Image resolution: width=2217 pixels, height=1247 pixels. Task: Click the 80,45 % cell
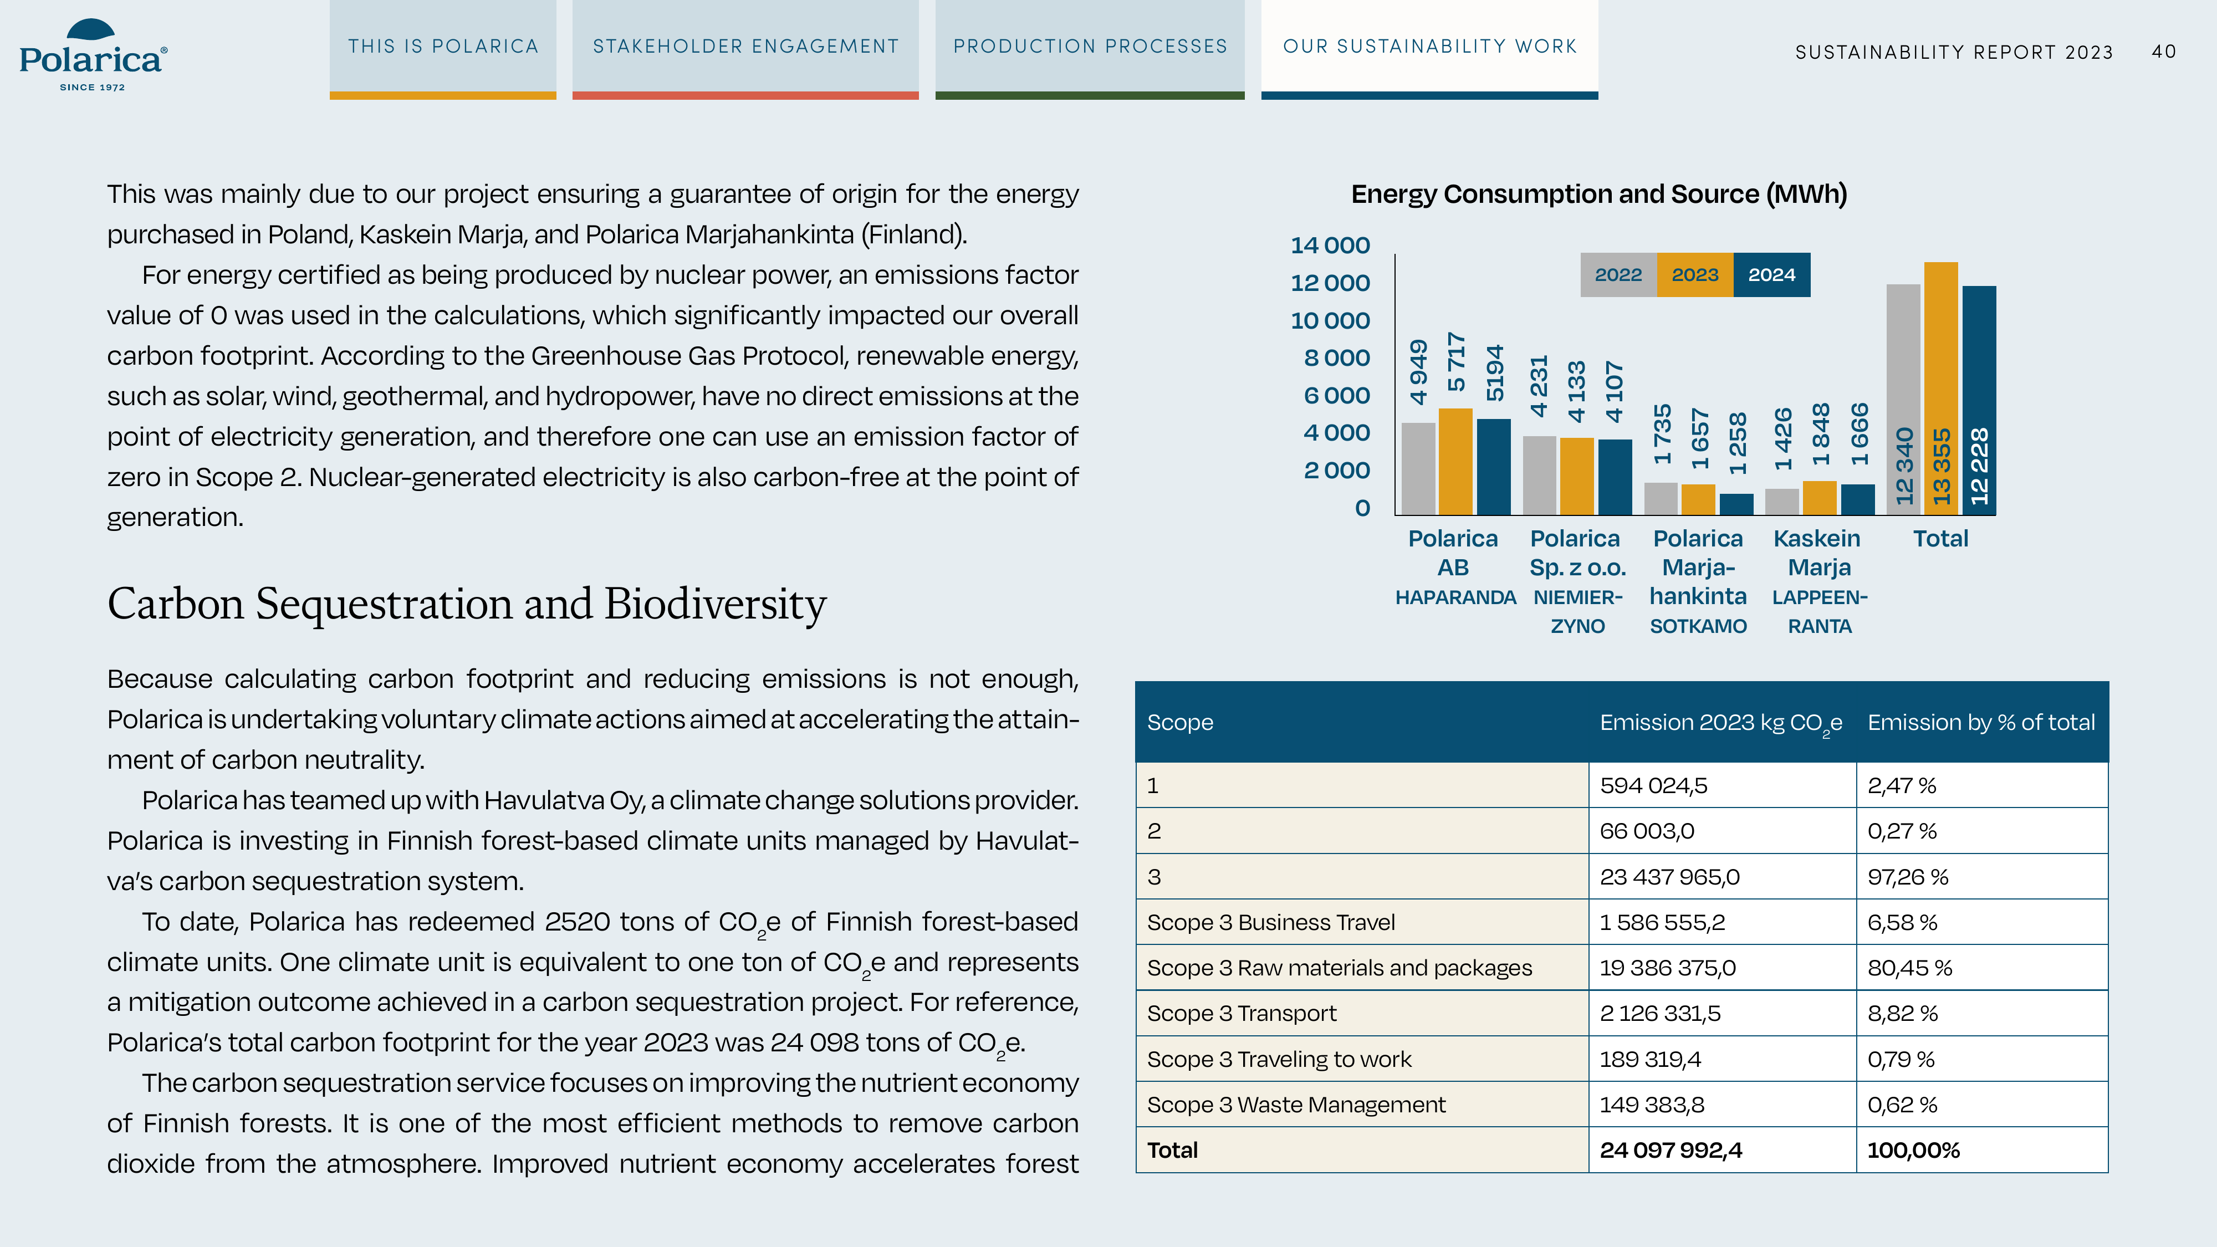tap(1982, 967)
